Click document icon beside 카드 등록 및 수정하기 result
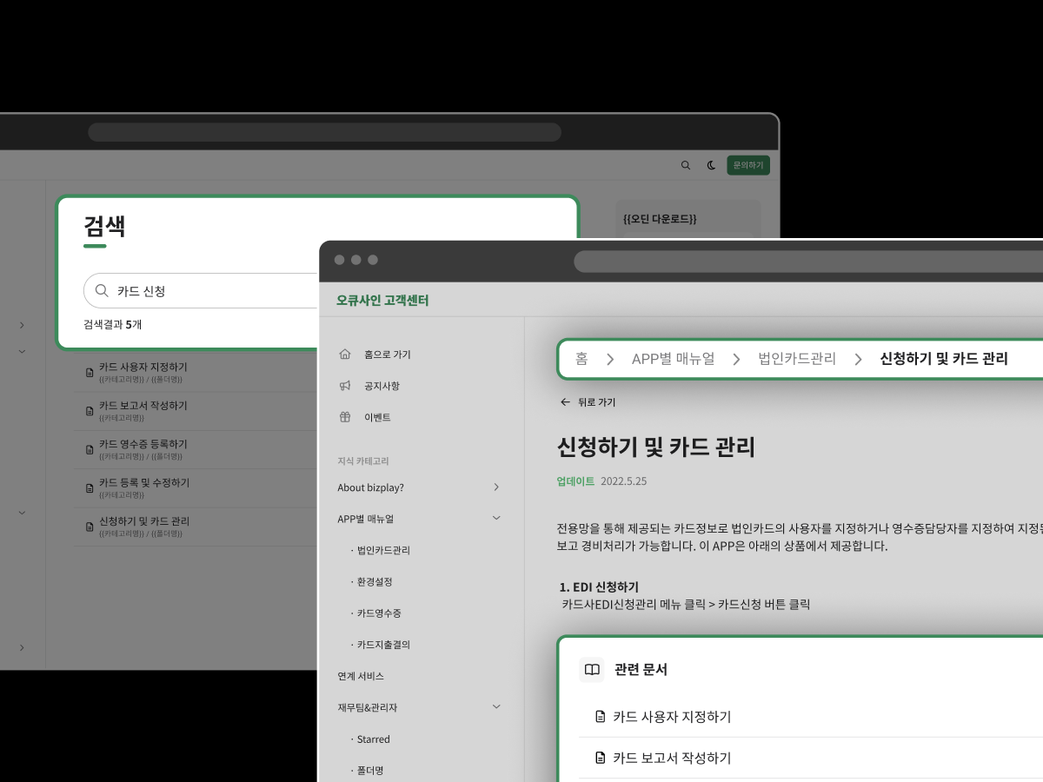Viewport: 1043px width, 782px height. pos(90,488)
